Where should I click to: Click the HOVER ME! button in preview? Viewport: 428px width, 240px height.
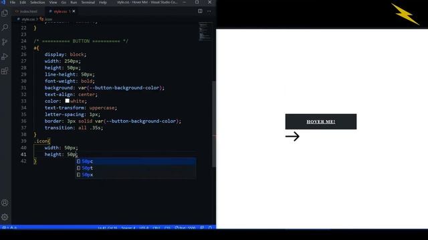pos(321,121)
